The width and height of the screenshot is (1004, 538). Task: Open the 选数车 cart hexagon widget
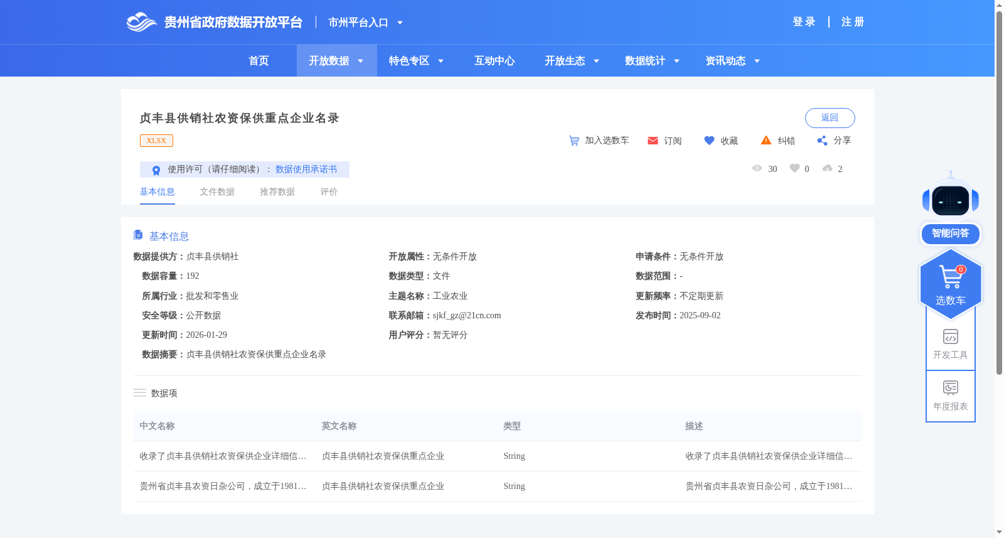pos(951,284)
